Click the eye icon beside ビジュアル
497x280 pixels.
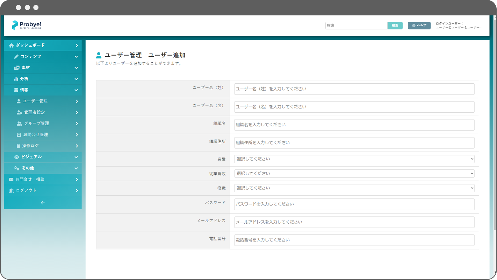[x=16, y=157]
